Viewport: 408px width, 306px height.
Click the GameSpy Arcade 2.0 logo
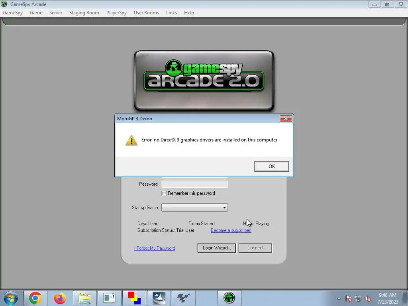pos(204,80)
